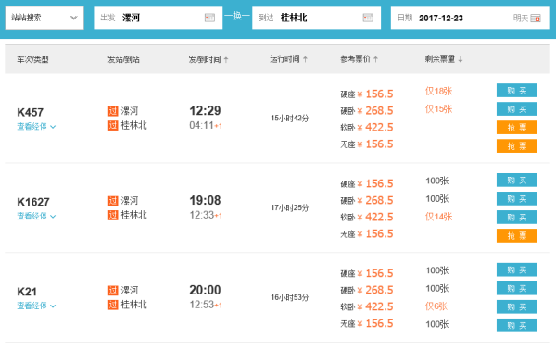556x350 pixels.
Task: Buy K21 硬卧 ticket with 购买 button
Action: tap(517, 288)
